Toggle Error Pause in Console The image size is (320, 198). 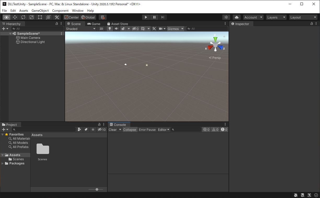click(147, 129)
